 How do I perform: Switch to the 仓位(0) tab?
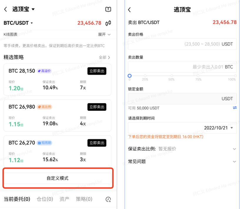pyautogui.click(x=45, y=199)
